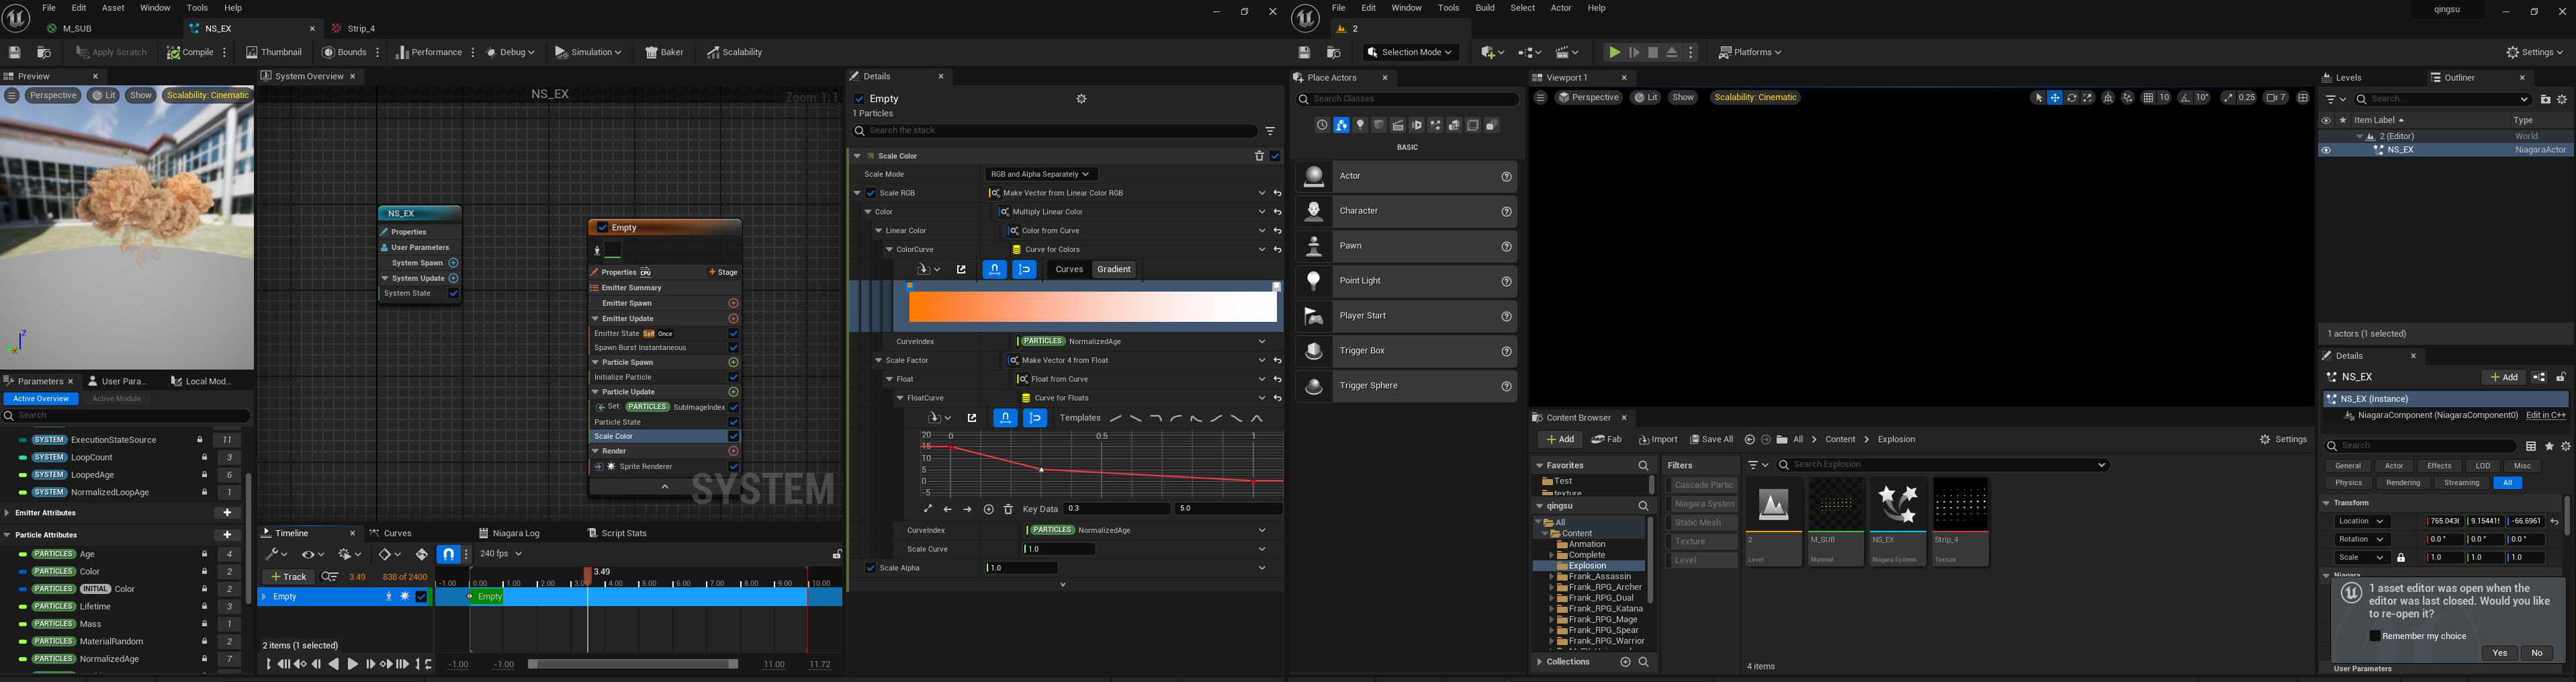Click the delete key trash icon in FloatCurve editor
Screen dimensions: 2576x682
click(1008, 509)
